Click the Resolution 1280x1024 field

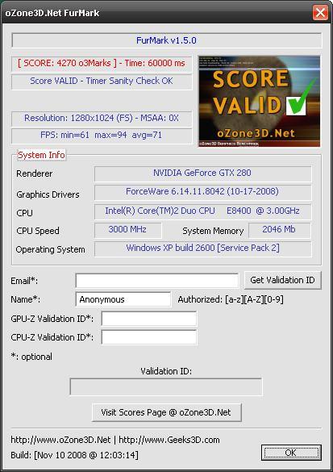(x=102, y=119)
